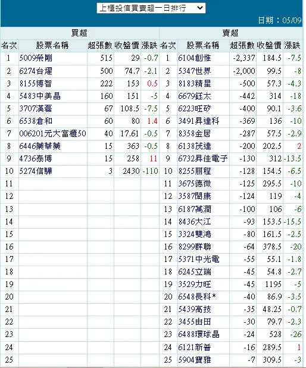Open stock link 8255朋程
Screen dimensions: 306x368
tap(195, 171)
